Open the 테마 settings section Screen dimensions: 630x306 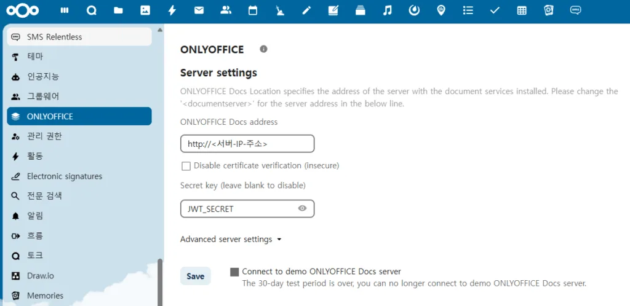79,57
